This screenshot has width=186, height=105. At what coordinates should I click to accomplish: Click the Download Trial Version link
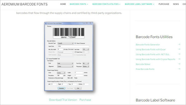(63, 100)
